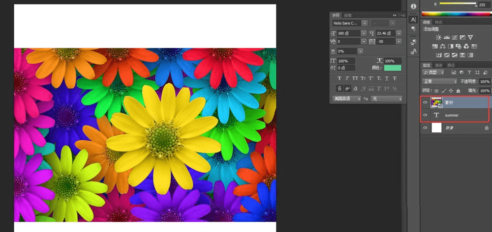Toggle Faux Italic text style
492x232 pixels.
click(347, 78)
